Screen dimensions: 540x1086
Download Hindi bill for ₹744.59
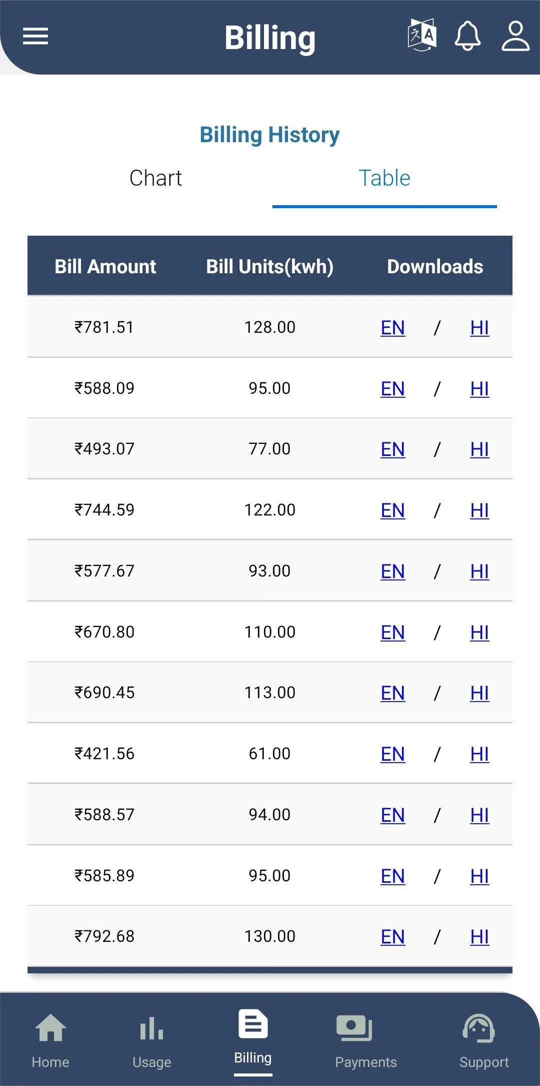coord(479,510)
